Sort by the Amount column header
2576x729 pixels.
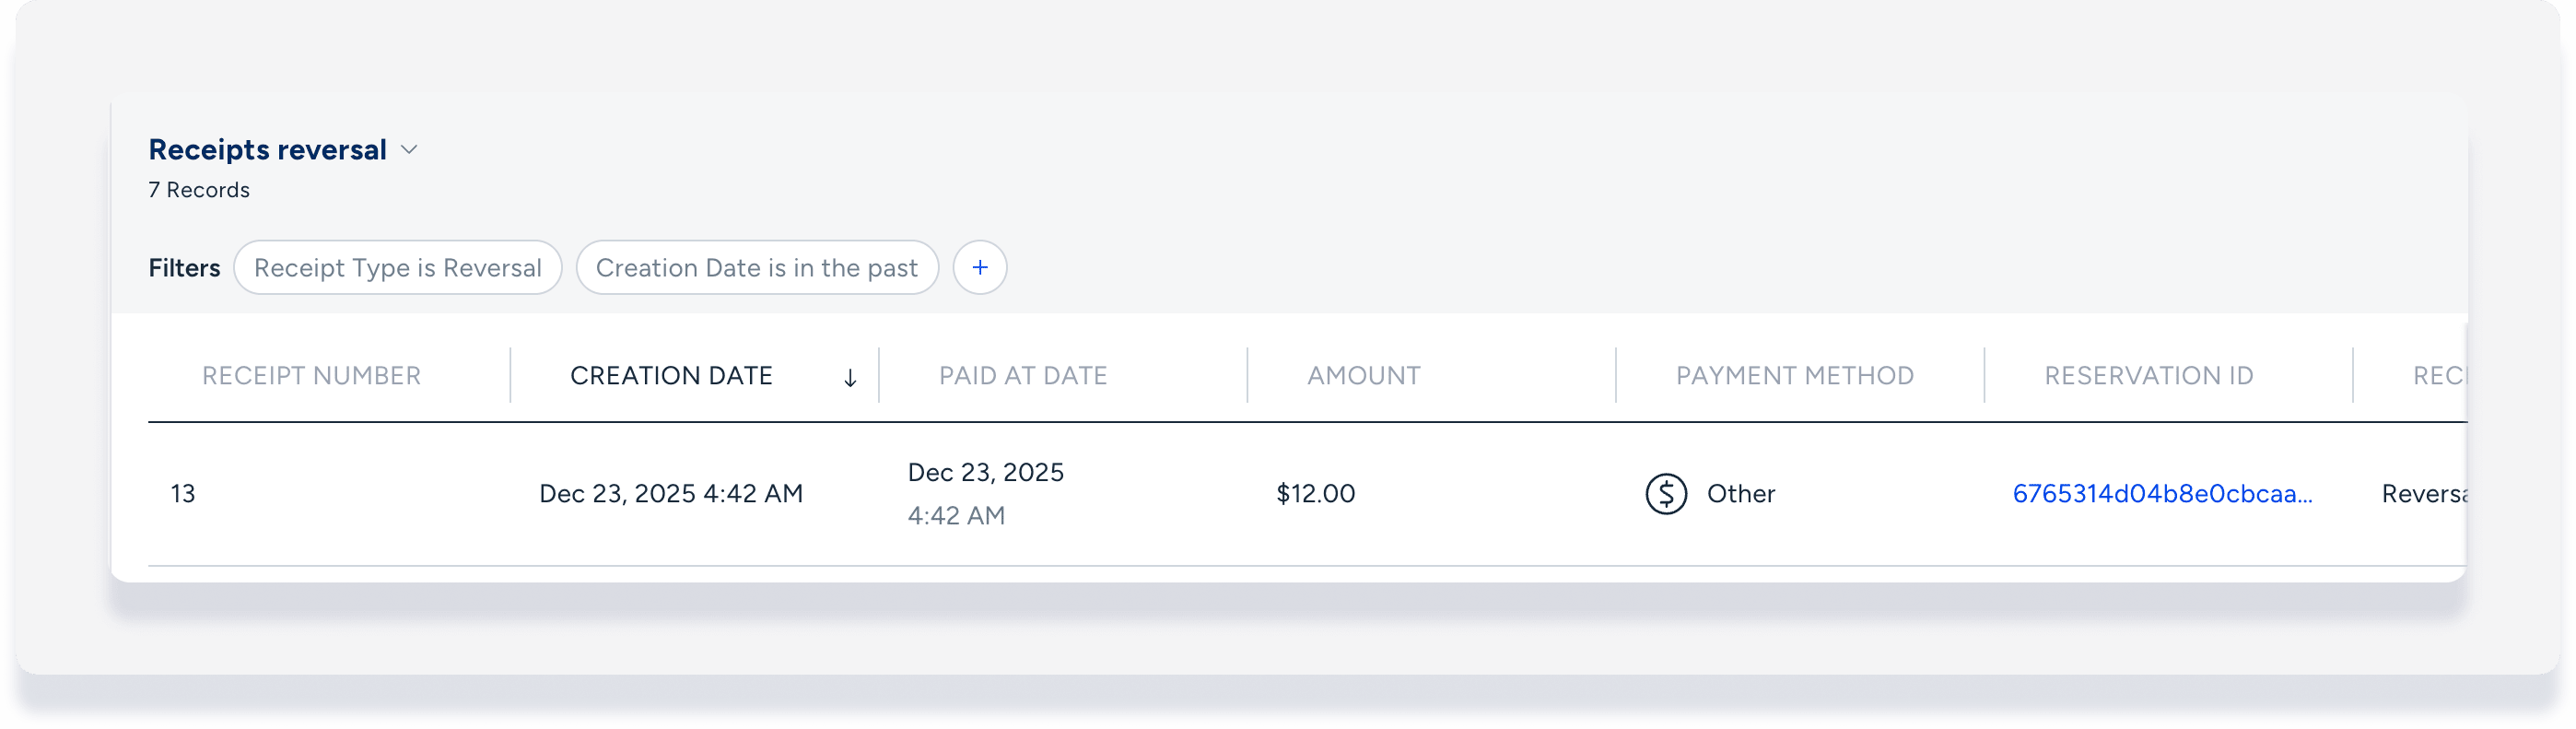(1363, 376)
